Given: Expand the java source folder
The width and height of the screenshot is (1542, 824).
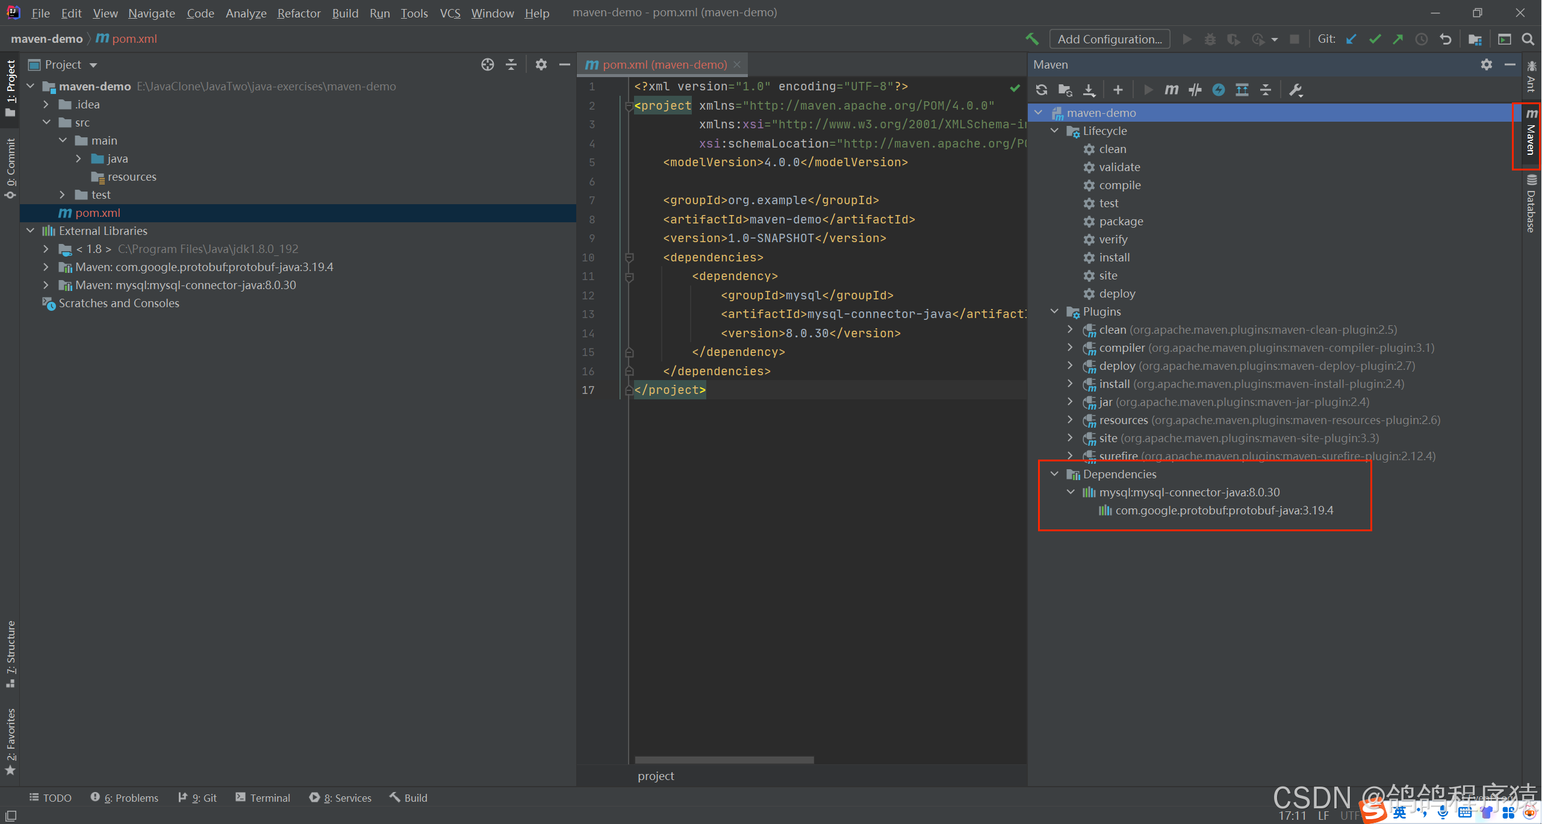Looking at the screenshot, I should [79, 158].
